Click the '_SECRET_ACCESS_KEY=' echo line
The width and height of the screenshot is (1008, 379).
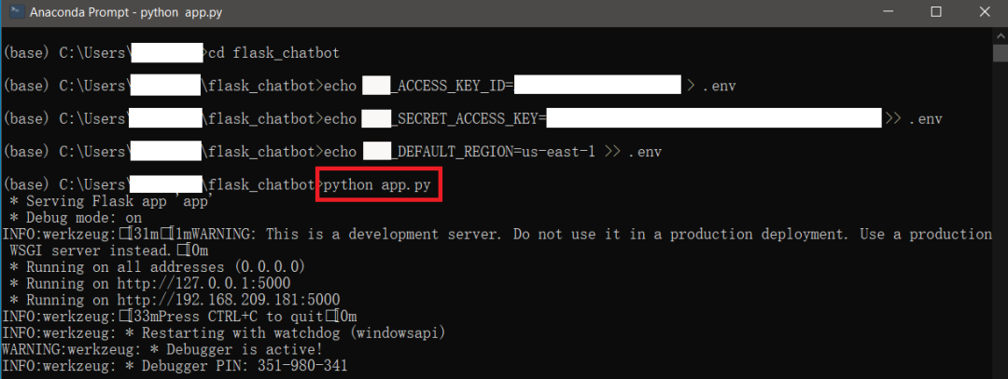[471, 118]
